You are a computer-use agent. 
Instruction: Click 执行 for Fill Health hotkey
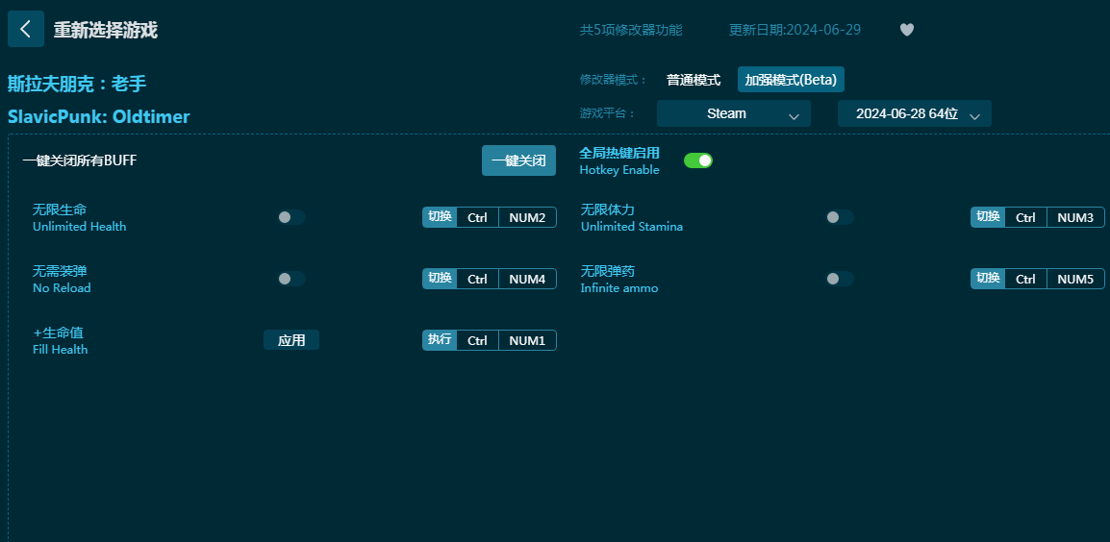tap(440, 340)
